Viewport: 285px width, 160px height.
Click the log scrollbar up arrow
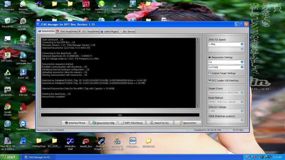click(197, 40)
